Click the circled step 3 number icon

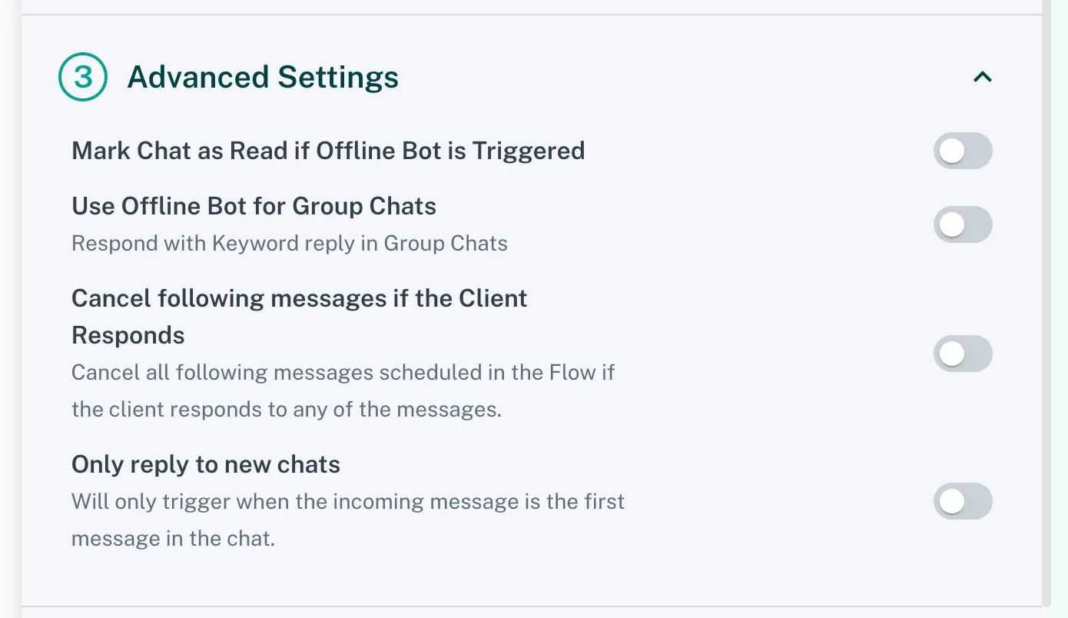pos(83,77)
